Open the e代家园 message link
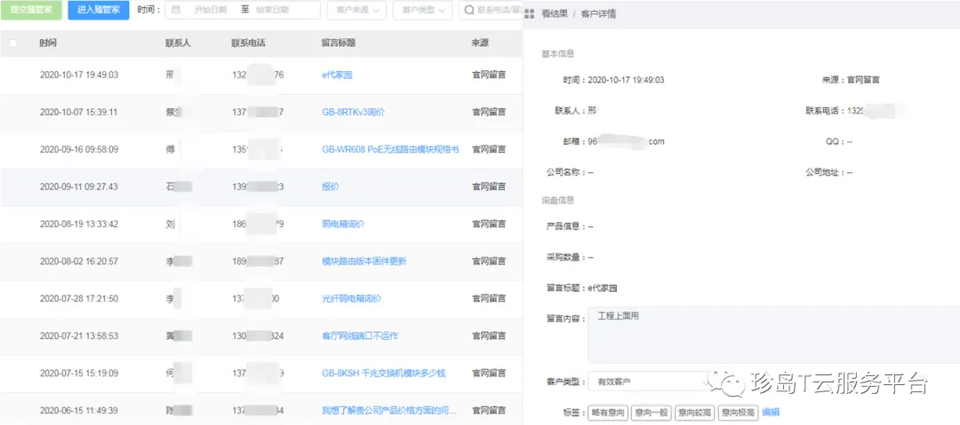 pyautogui.click(x=337, y=75)
